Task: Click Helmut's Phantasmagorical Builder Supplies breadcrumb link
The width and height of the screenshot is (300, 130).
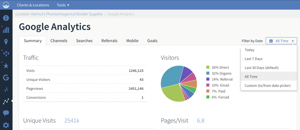Action: [67, 14]
